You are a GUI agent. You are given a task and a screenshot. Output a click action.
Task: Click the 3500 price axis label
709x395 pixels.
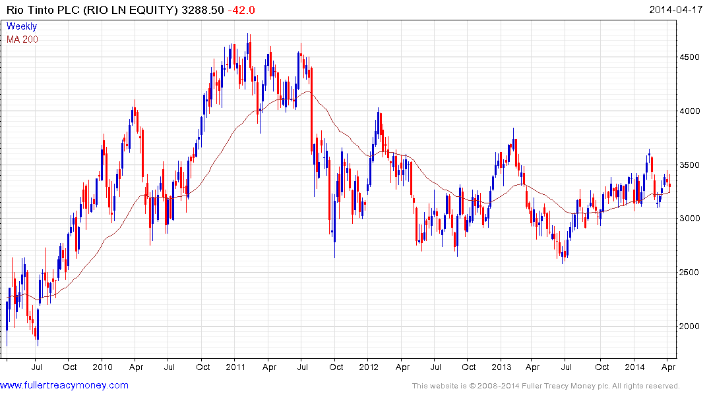[x=690, y=165]
